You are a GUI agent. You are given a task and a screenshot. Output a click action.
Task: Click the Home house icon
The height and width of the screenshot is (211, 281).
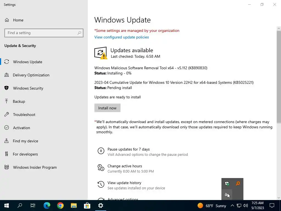click(x=7, y=20)
